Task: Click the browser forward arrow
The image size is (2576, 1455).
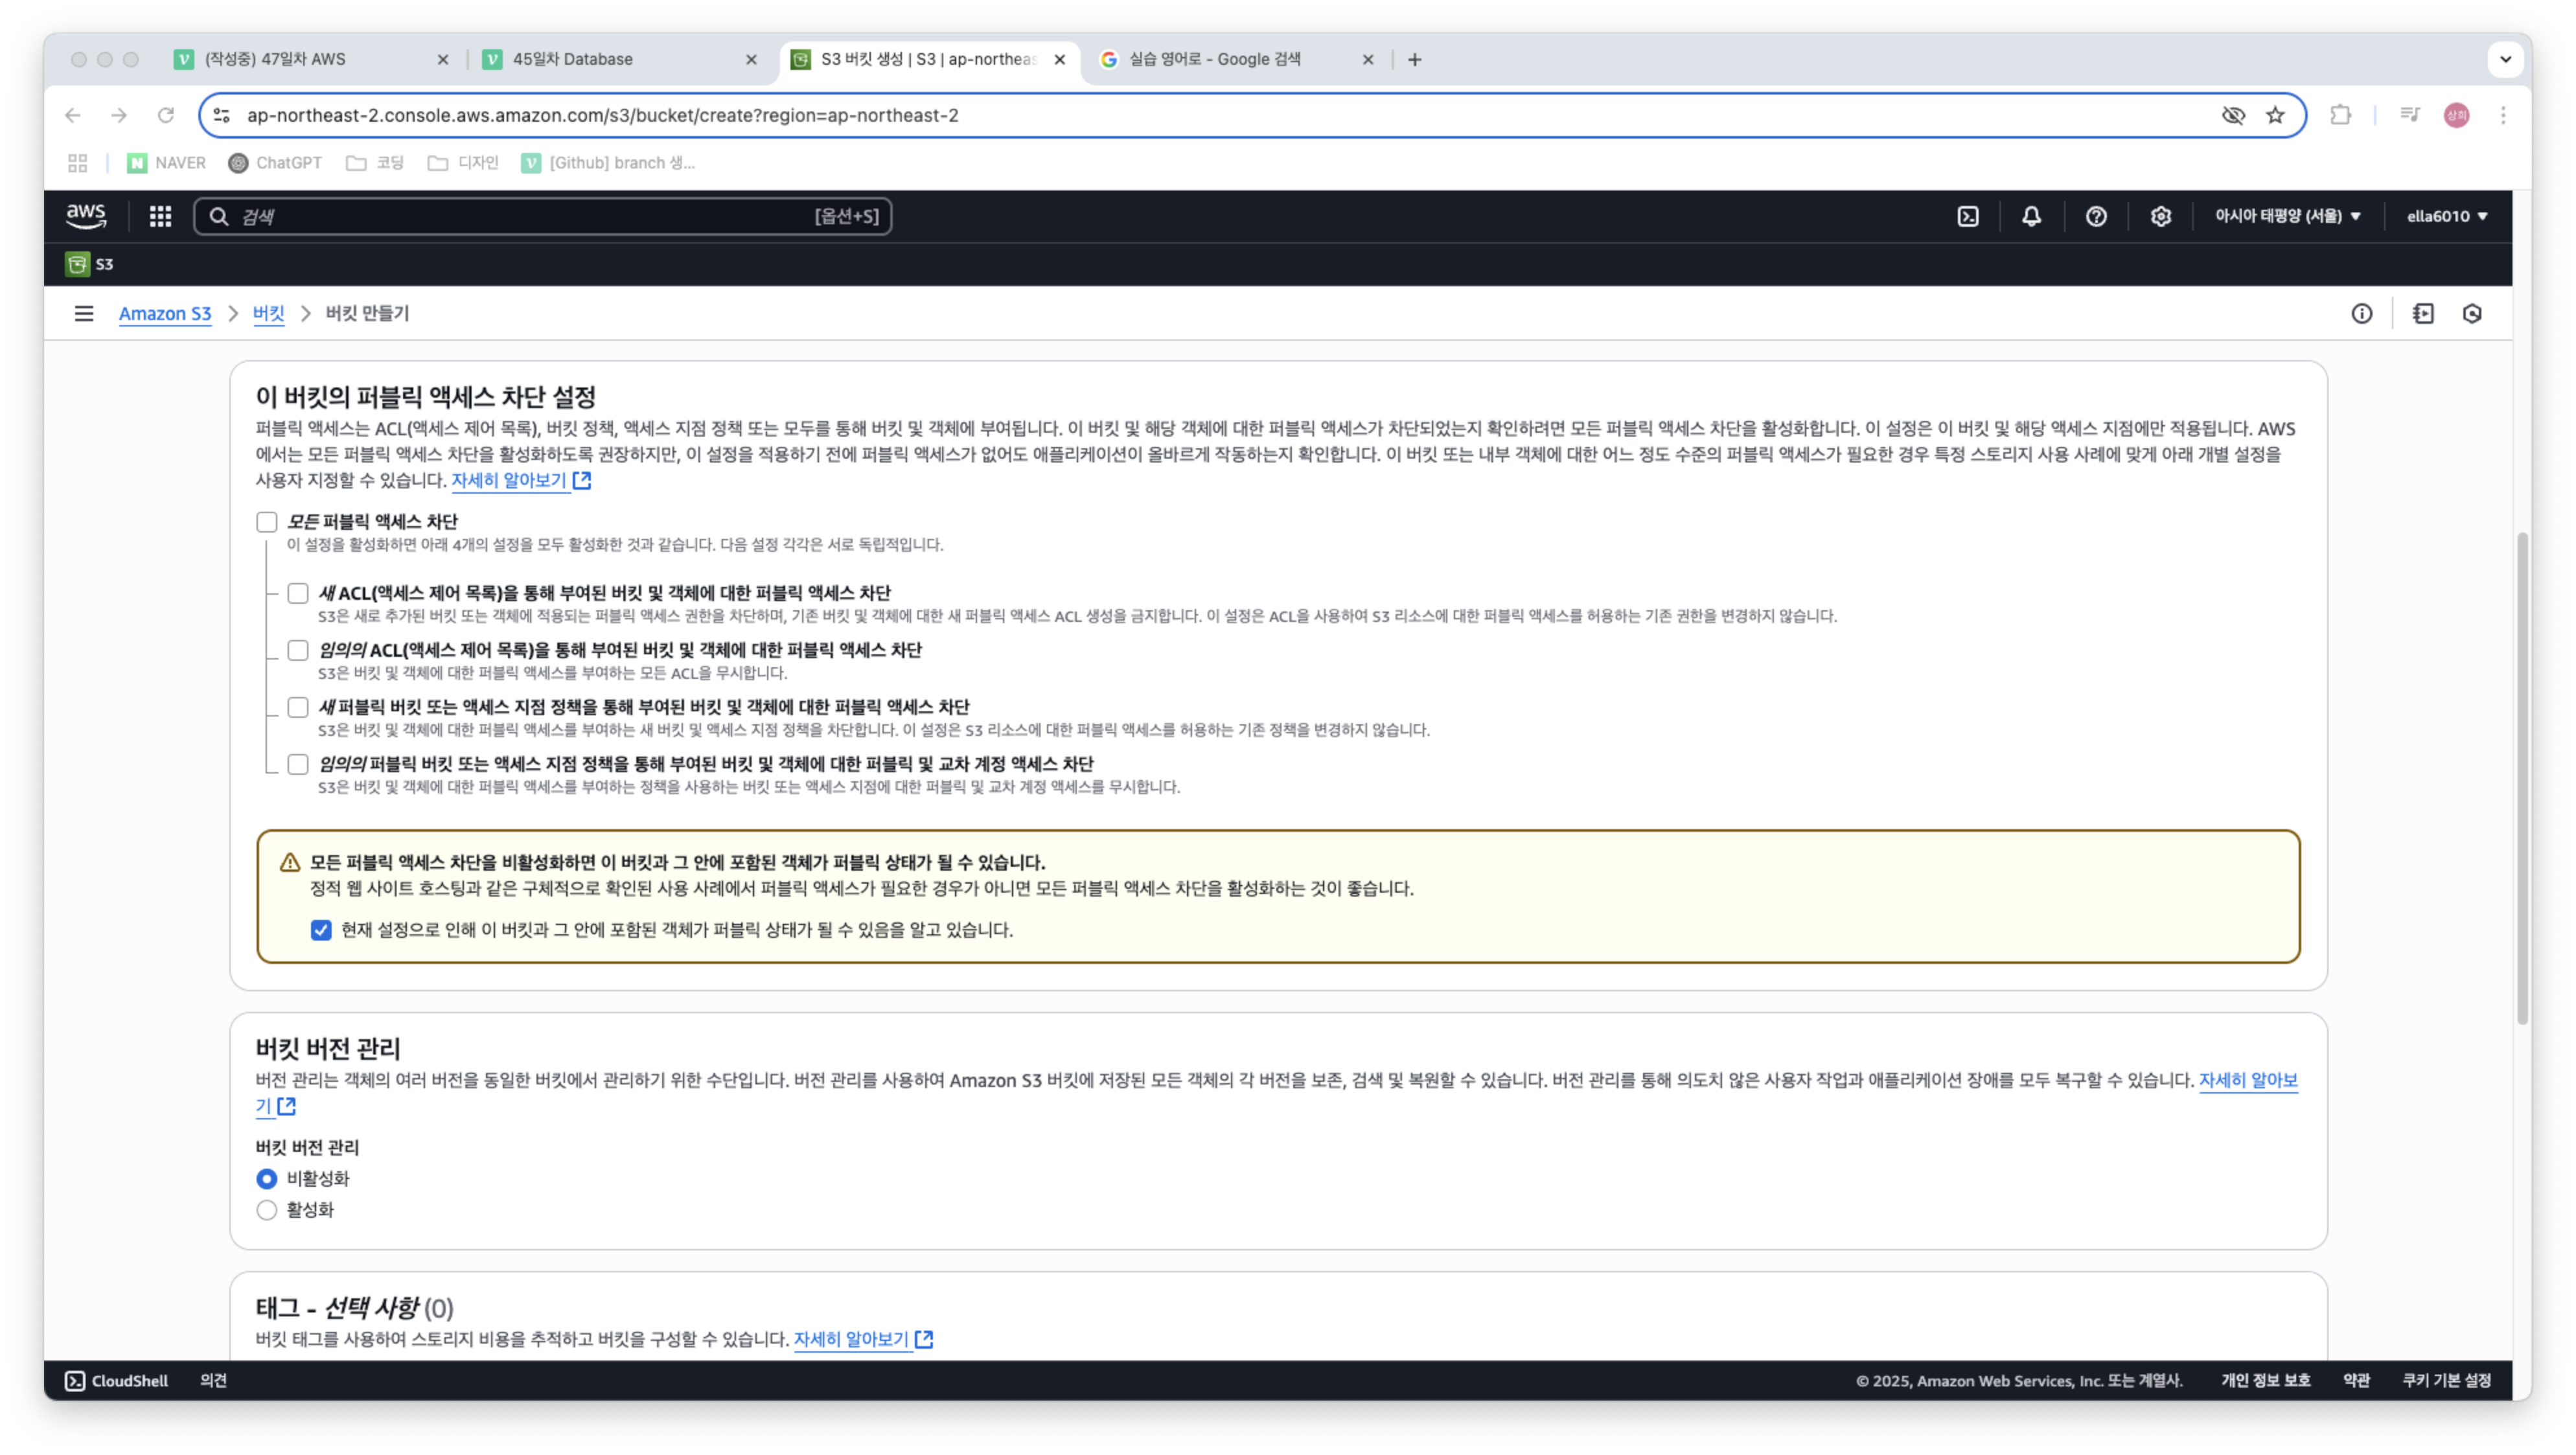Action: pyautogui.click(x=119, y=115)
